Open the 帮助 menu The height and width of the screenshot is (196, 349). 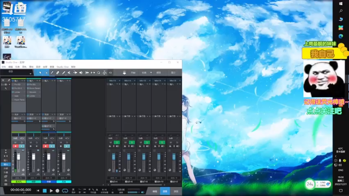tap(73, 67)
